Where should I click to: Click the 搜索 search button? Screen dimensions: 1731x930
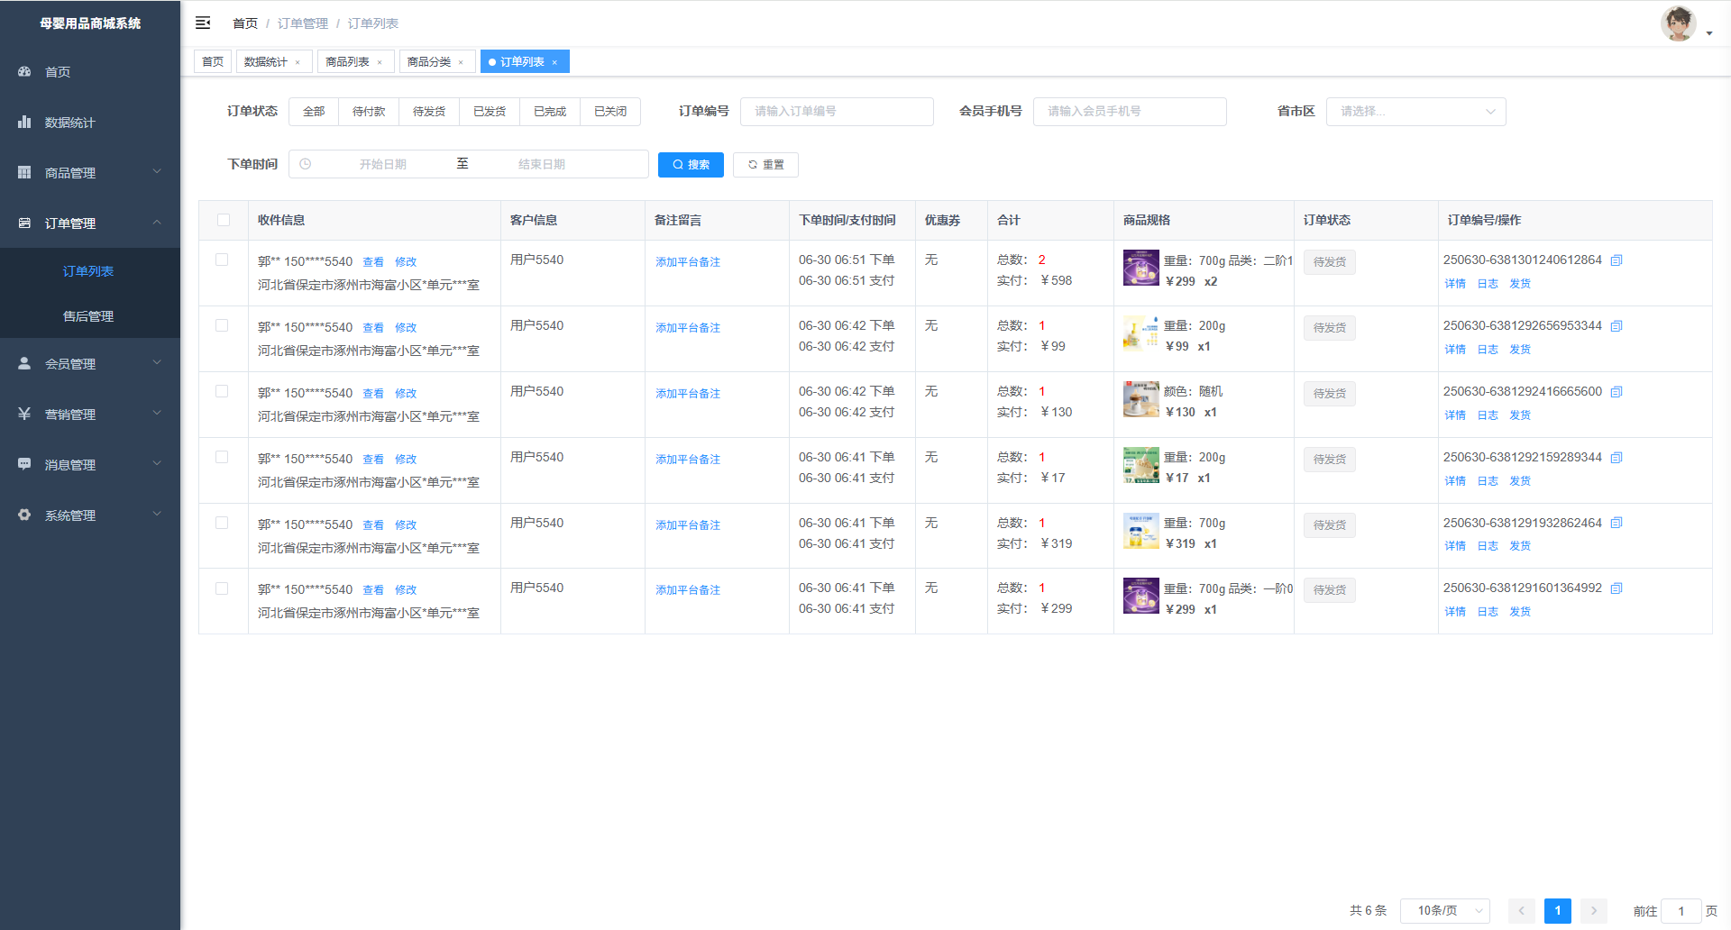(x=691, y=164)
